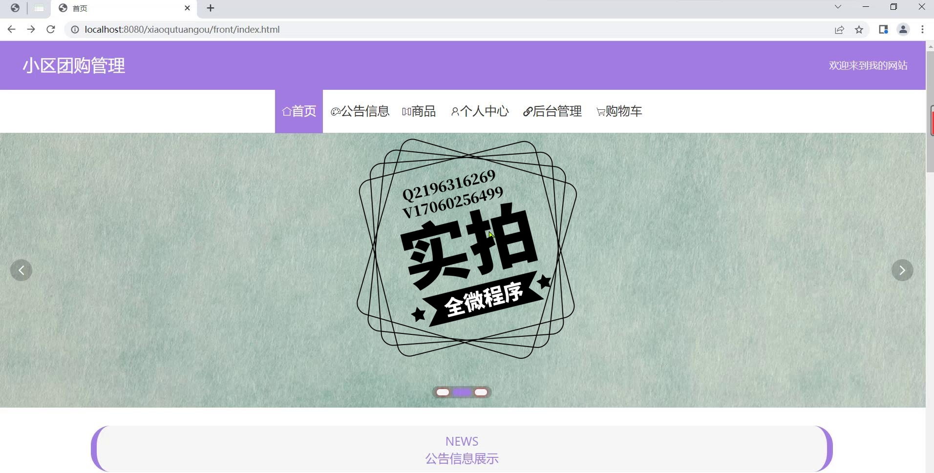Minimize the browser window
Screen dimensions: 934x473
[866, 7]
